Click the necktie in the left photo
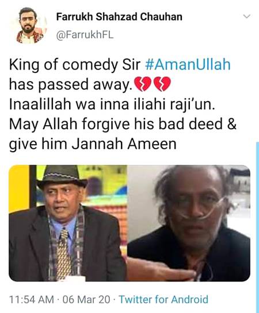Image resolution: width=259 pixels, height=313 pixels. pyautogui.click(x=63, y=254)
